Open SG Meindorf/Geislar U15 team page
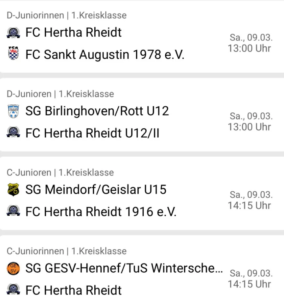The image size is (284, 301). 96,190
